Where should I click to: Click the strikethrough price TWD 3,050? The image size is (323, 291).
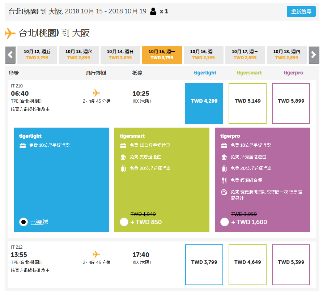tap(244, 214)
